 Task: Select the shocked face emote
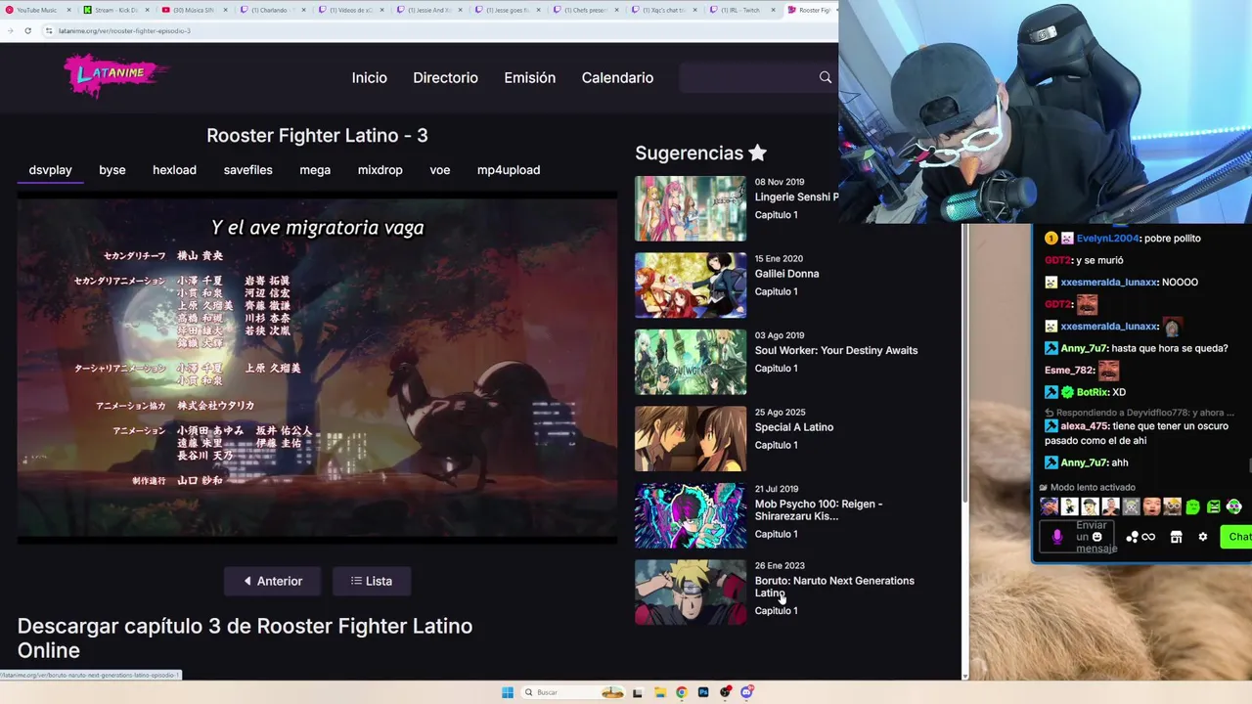(1152, 506)
